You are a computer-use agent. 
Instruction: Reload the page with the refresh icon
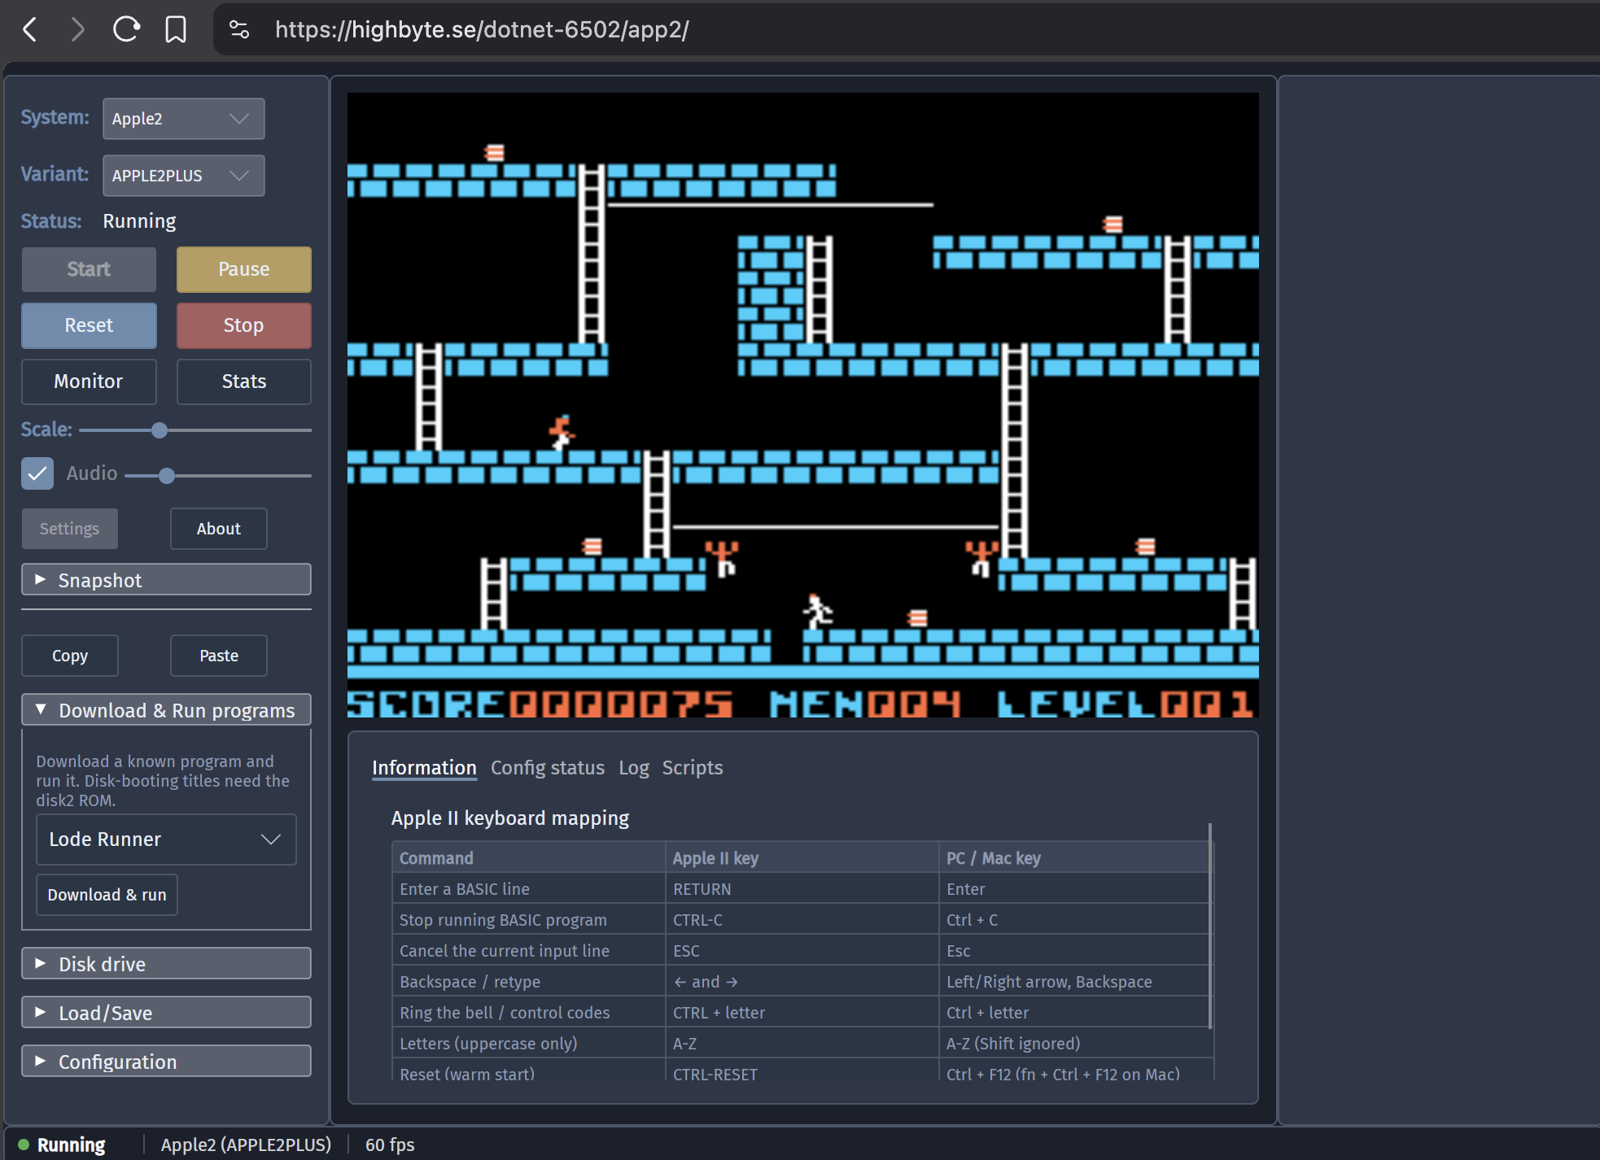coord(126,30)
